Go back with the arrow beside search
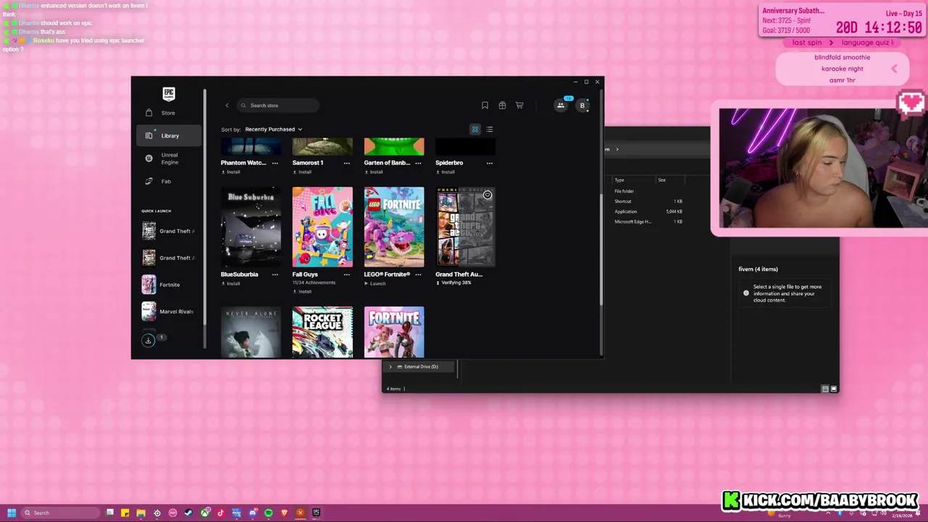928x522 pixels. tap(227, 106)
